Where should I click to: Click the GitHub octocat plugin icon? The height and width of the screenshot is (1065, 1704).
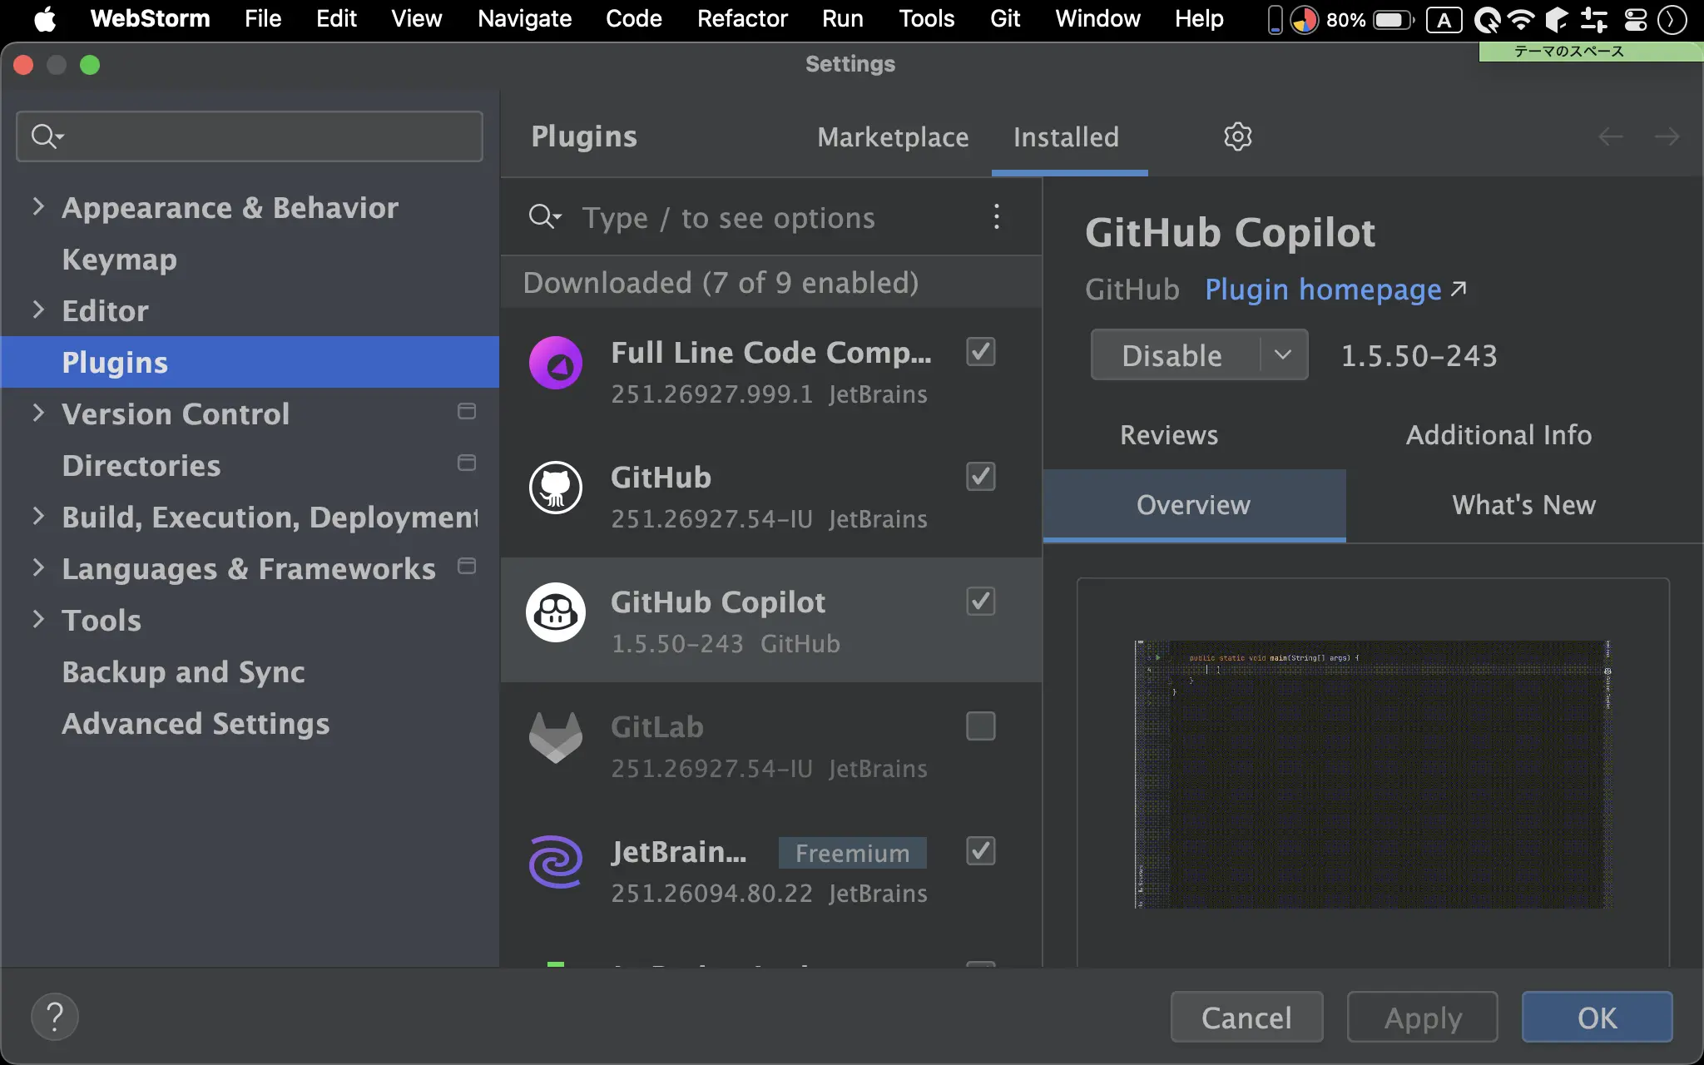[556, 488]
